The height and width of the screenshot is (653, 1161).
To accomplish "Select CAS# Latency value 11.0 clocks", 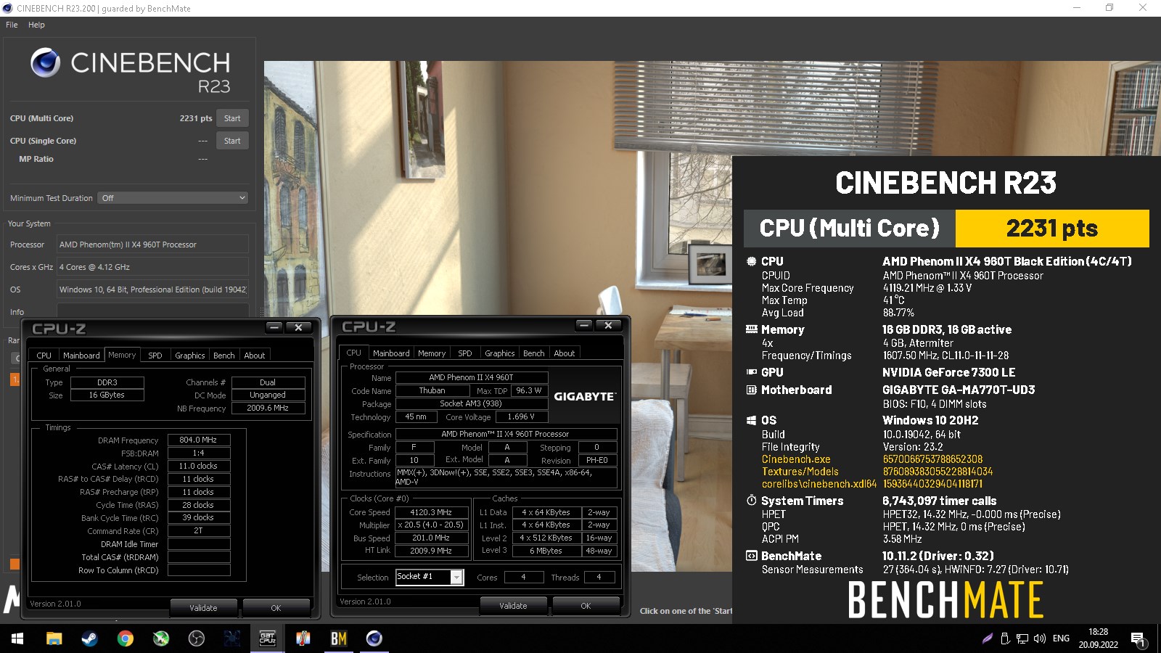I will [x=199, y=466].
